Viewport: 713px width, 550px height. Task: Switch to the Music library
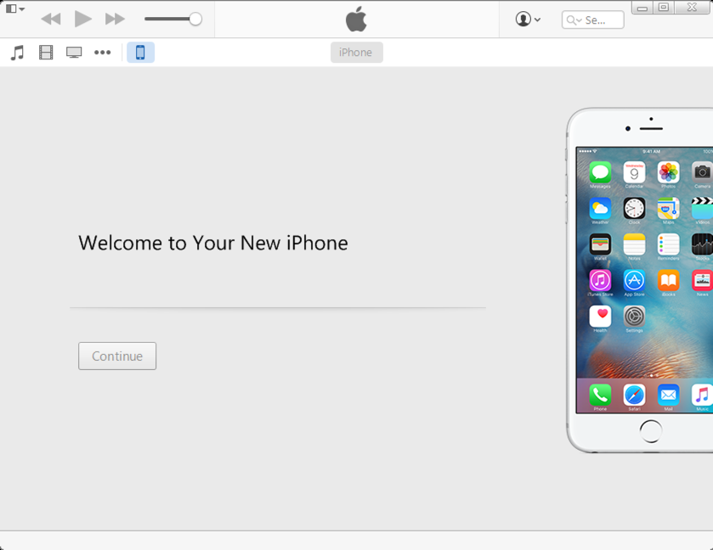click(17, 53)
